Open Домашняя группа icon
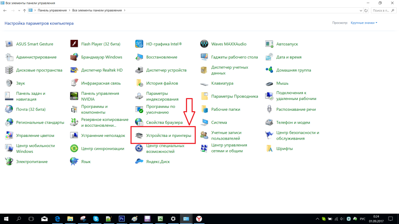 [269, 70]
